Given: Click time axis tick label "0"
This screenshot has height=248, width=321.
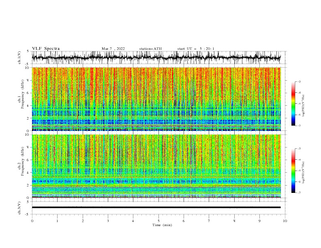Looking at the screenshot, I should tap(32, 221).
